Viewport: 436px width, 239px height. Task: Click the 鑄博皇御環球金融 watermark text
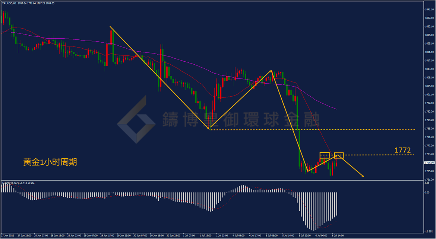click(241, 119)
